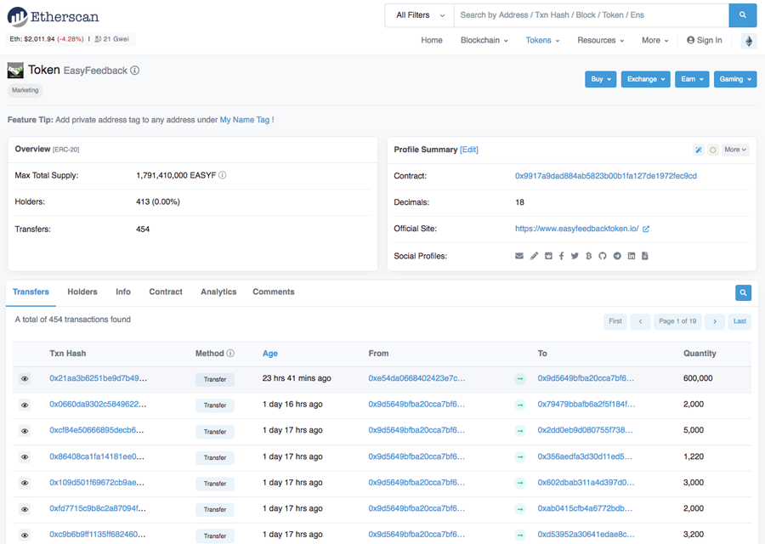Toggle eye preview for transaction 0xfd7715c9b8c2a87094f
765x544 pixels.
click(x=25, y=509)
